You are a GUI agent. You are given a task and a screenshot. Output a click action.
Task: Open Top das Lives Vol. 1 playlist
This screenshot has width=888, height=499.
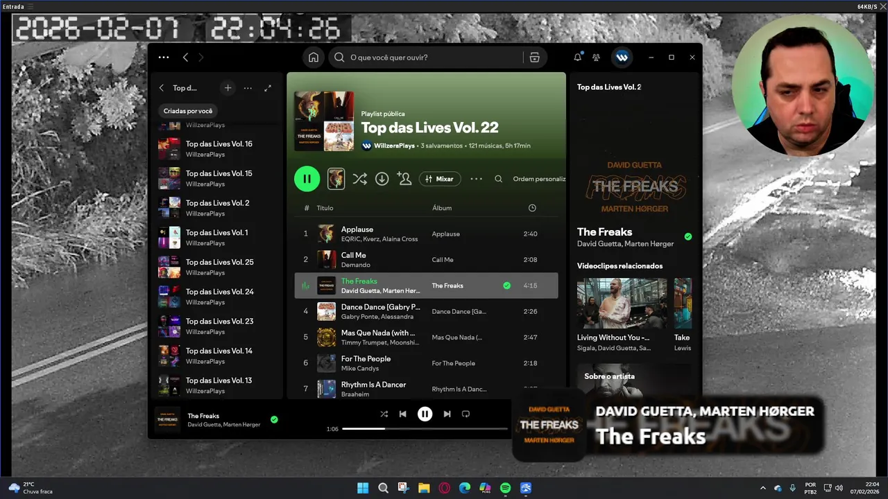tap(216, 237)
